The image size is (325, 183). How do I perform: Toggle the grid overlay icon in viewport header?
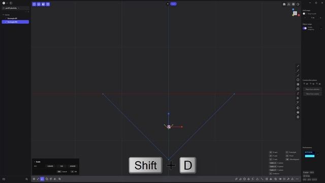point(294,4)
